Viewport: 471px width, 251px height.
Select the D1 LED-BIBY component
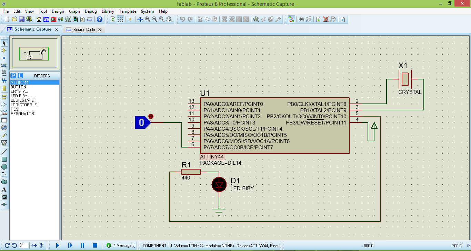point(219,185)
